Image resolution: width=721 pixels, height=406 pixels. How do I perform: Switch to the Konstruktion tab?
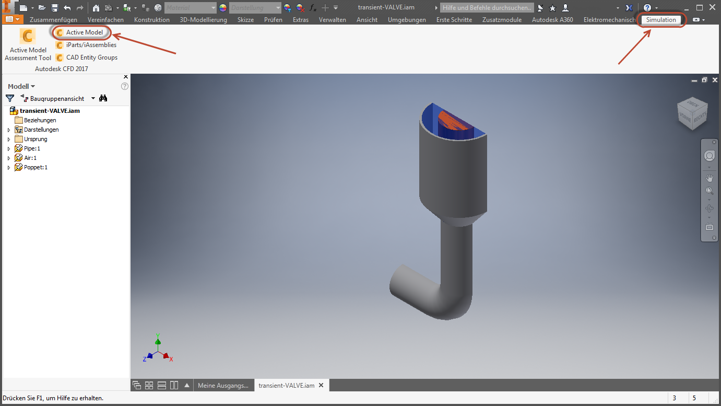click(152, 20)
